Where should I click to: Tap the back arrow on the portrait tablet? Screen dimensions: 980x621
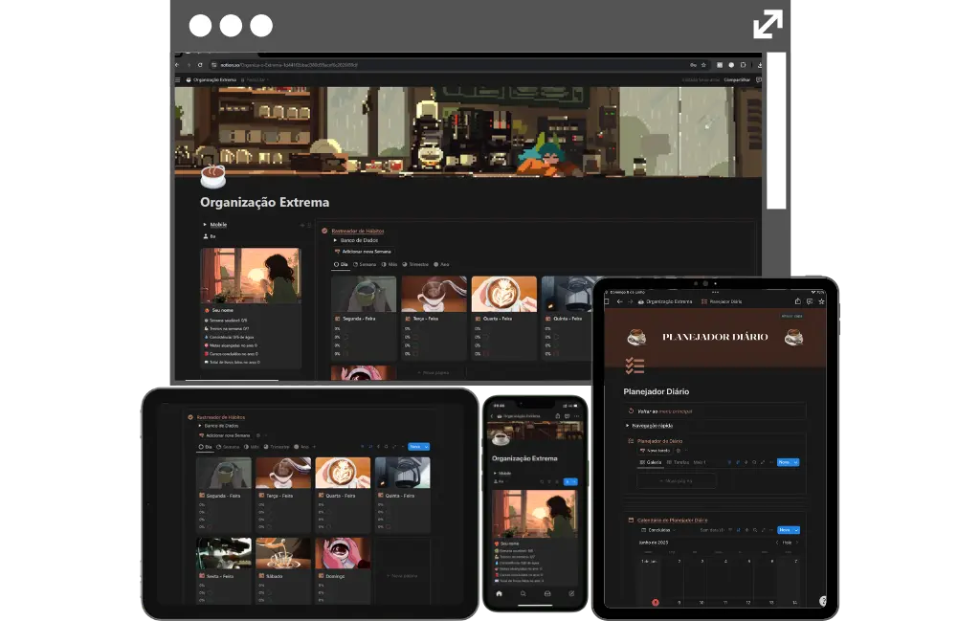619,301
